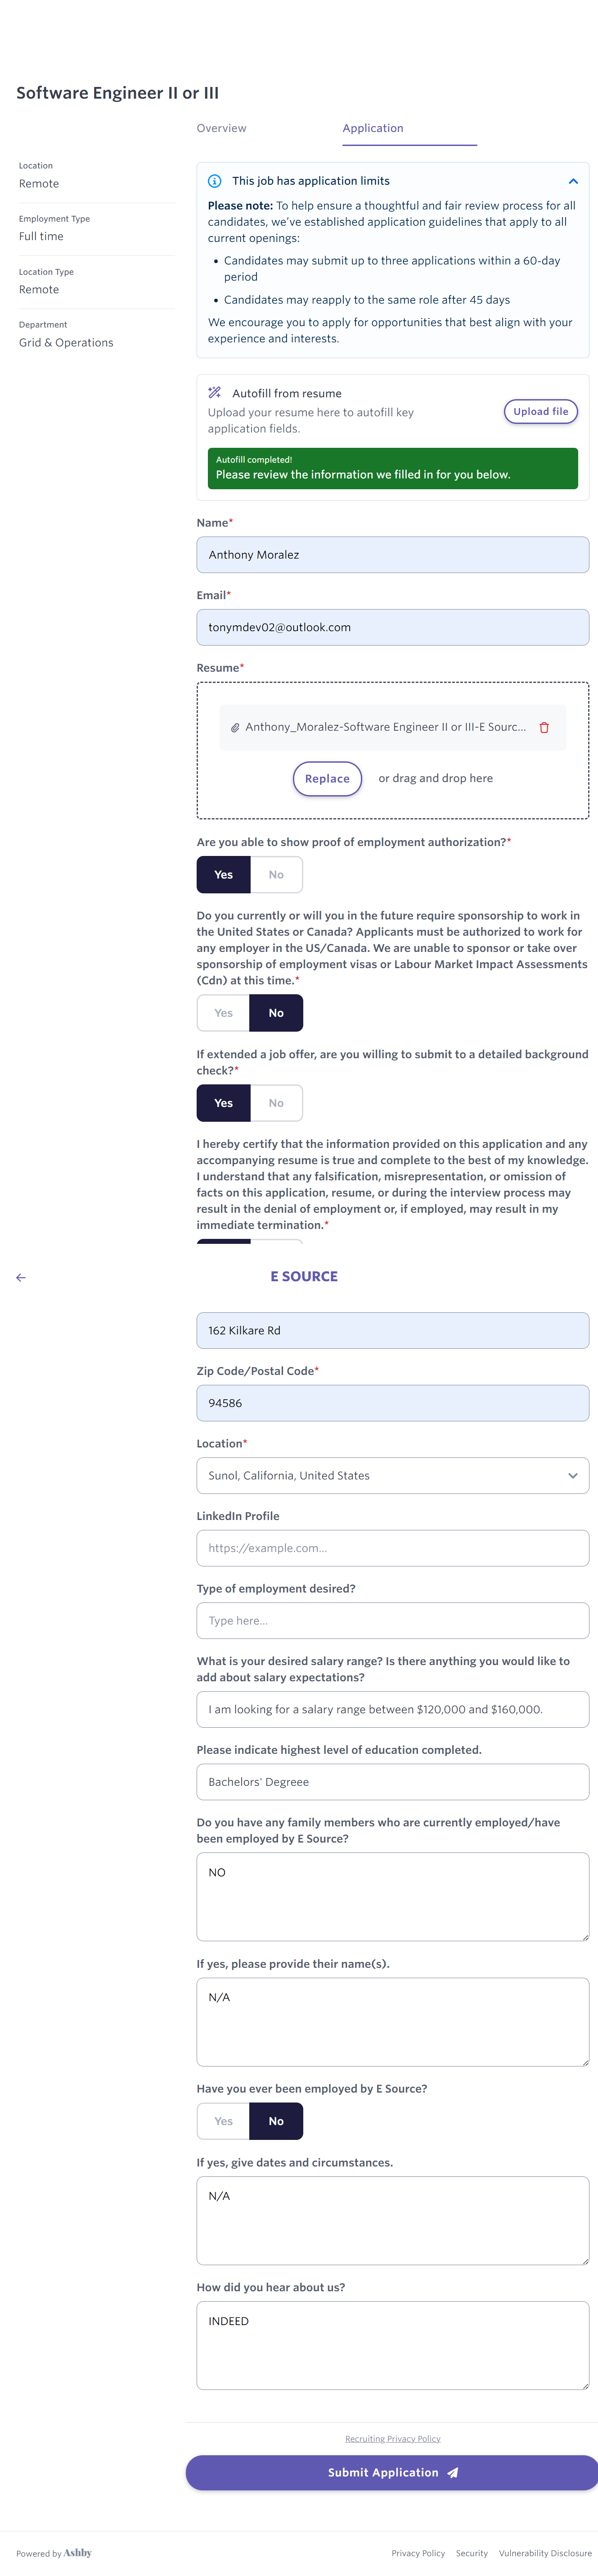Select No for employment authorization proof
The height and width of the screenshot is (2576, 598).
[x=275, y=875]
